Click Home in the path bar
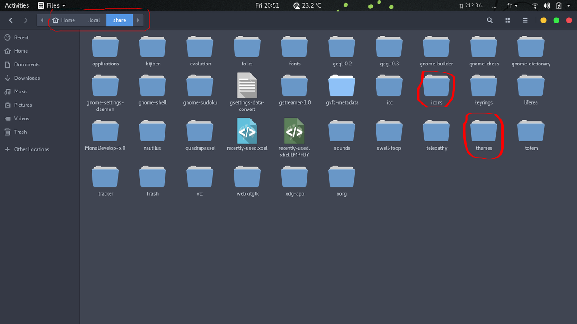Viewport: 577px width, 324px height. click(64, 20)
